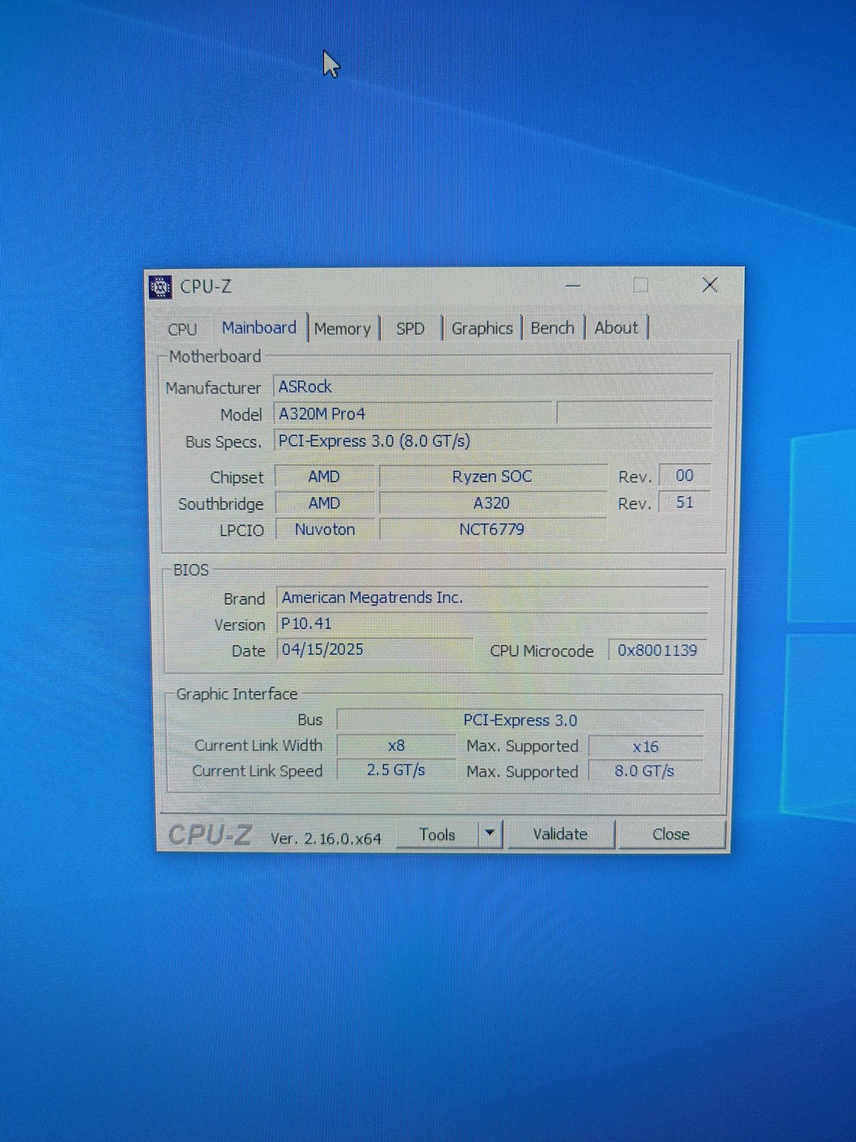The width and height of the screenshot is (856, 1142).
Task: Click the CPU-Z app icon in title bar
Action: (160, 287)
